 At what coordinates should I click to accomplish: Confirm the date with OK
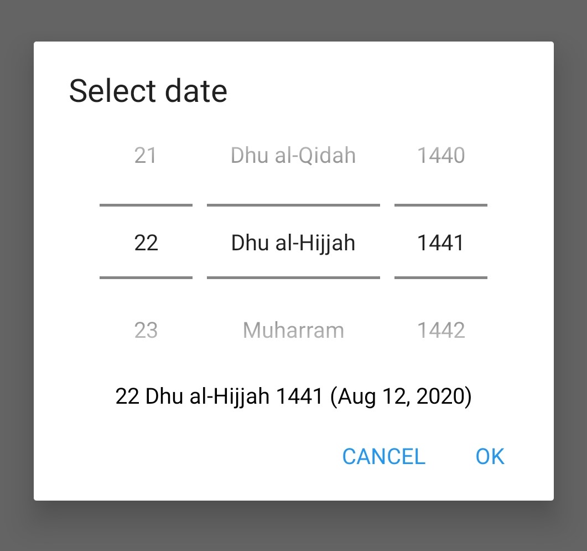coord(490,456)
